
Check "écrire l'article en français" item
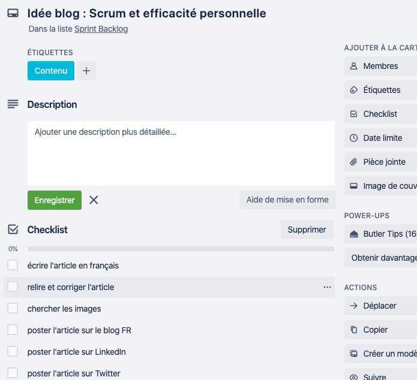(13, 265)
